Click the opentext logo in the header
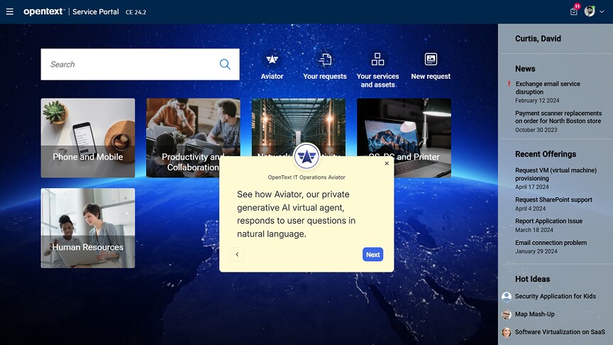 tap(44, 12)
